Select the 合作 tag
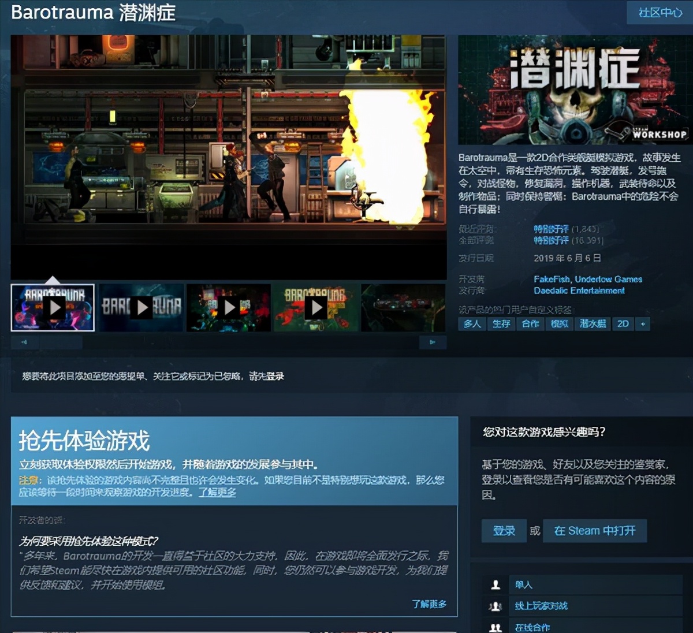 [x=530, y=324]
